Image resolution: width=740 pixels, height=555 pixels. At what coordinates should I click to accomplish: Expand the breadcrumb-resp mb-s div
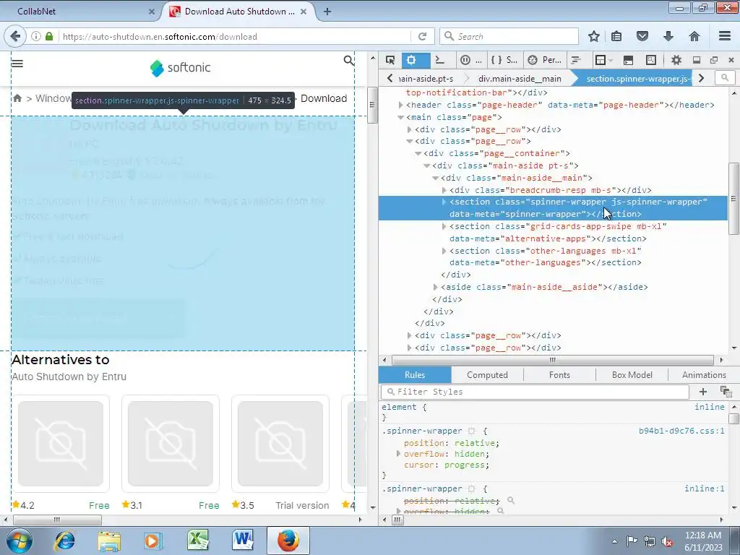pos(444,190)
